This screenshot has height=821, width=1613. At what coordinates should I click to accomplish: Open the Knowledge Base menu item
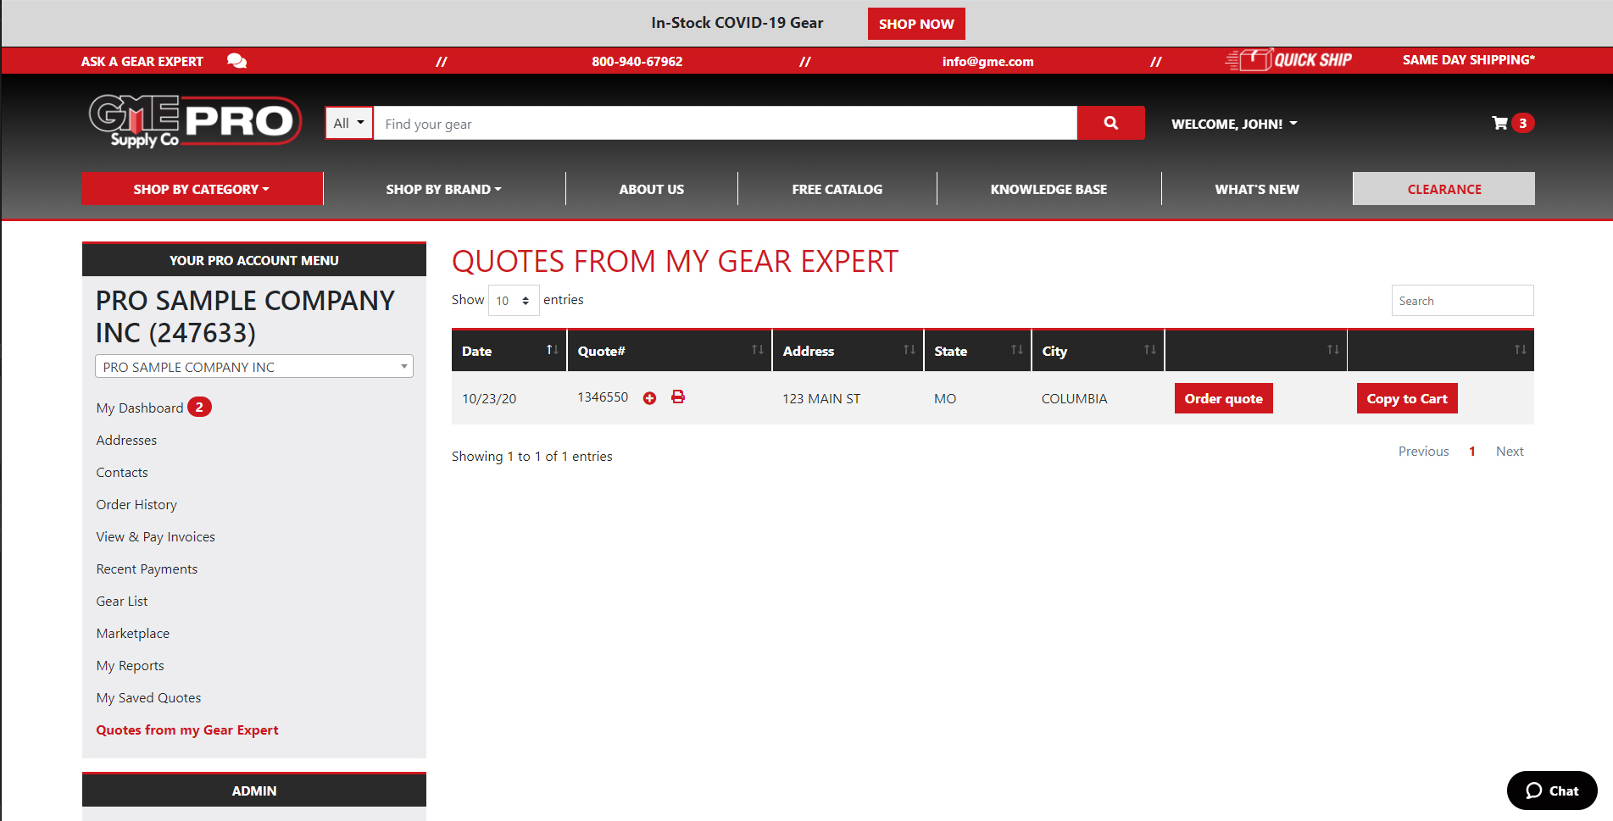coord(1048,189)
